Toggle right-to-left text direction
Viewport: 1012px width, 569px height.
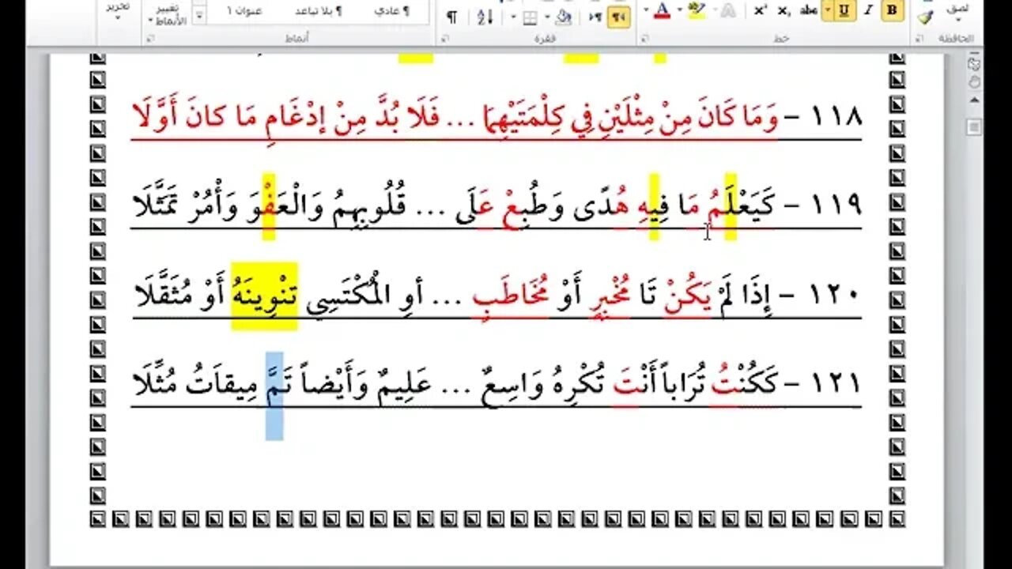[x=618, y=17]
